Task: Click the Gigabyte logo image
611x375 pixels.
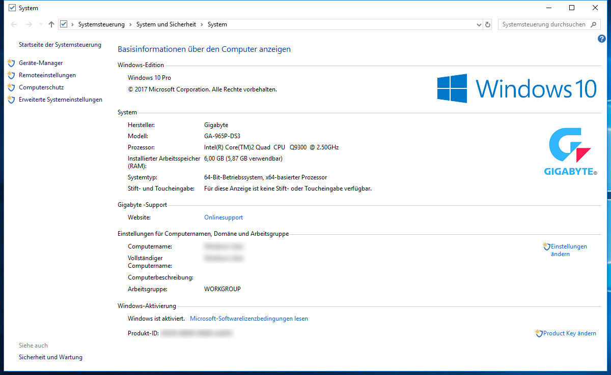Action: click(570, 152)
